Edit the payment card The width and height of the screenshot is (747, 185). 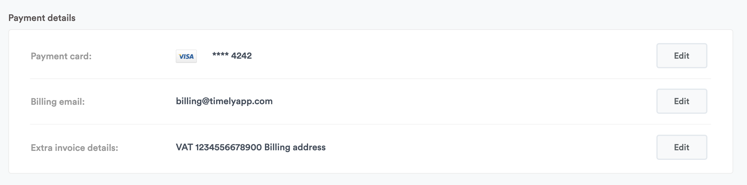[681, 56]
